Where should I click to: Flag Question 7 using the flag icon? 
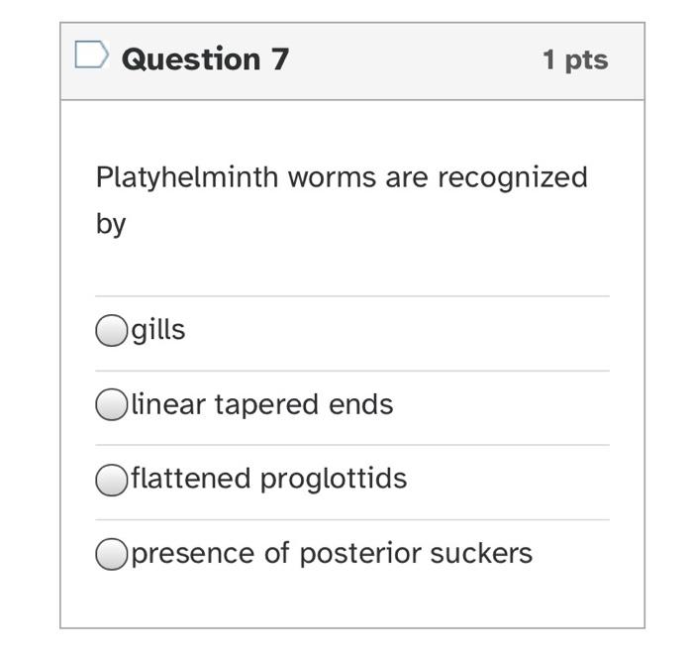point(91,55)
